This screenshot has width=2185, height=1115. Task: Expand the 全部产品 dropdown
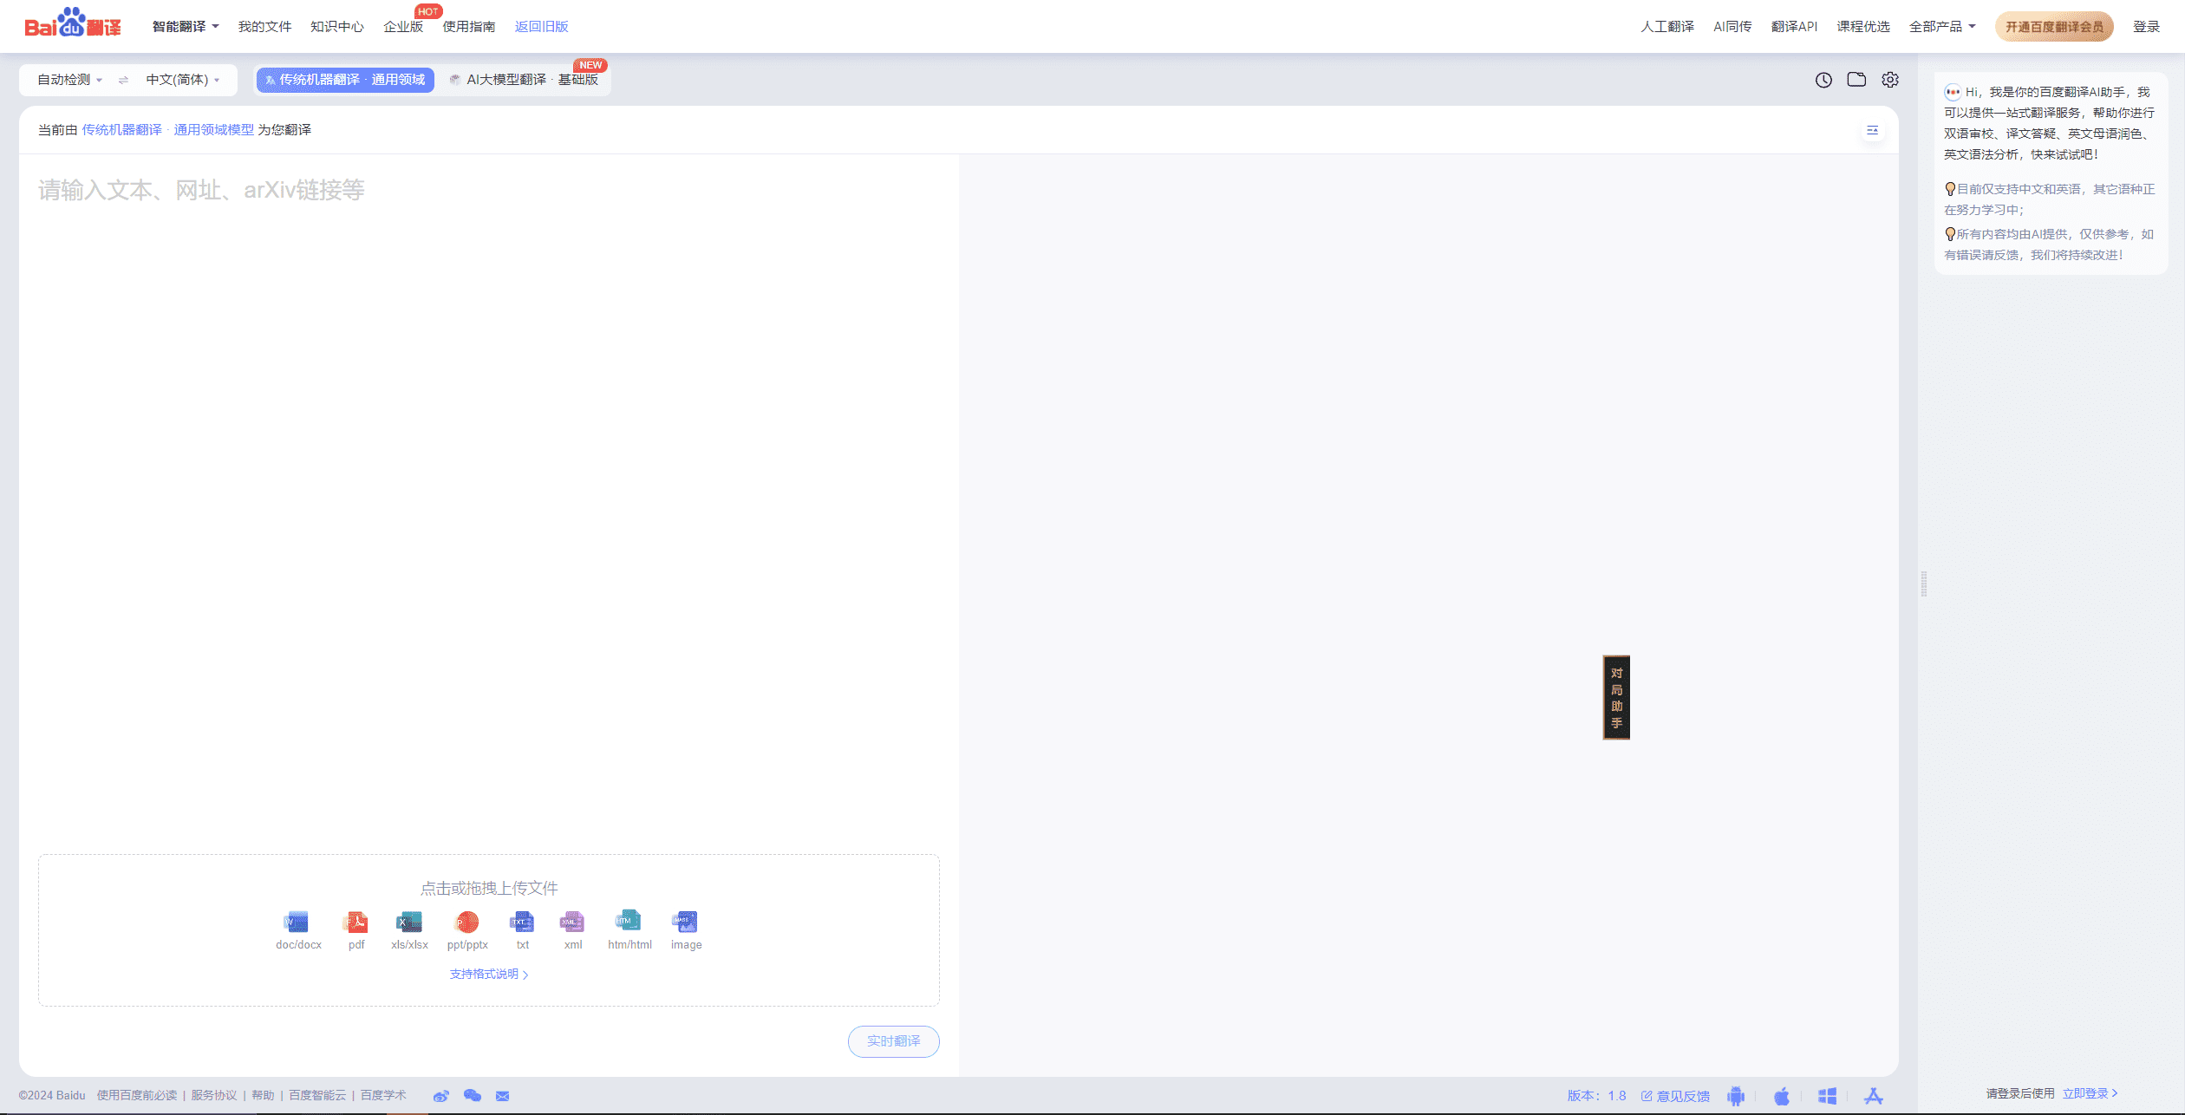point(1942,27)
